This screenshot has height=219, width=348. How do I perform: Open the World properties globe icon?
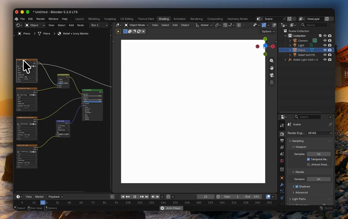coord(282,161)
